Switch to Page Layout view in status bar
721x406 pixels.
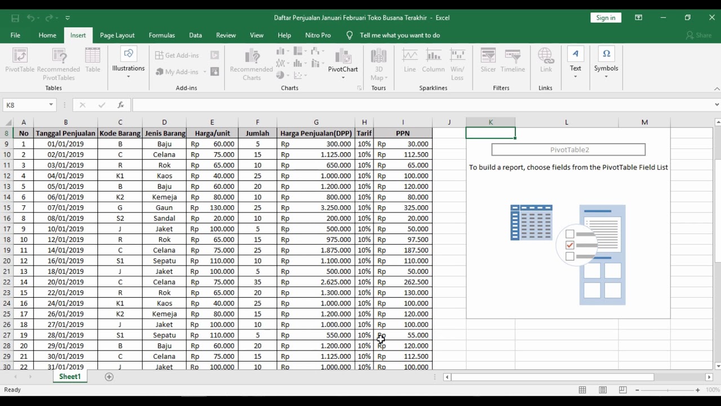(603, 390)
